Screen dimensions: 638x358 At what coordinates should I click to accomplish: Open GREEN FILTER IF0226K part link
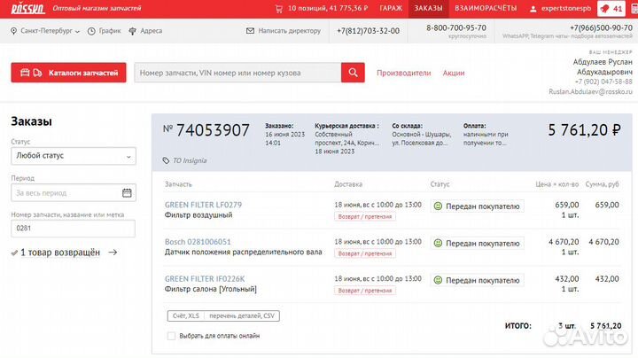click(x=205, y=279)
